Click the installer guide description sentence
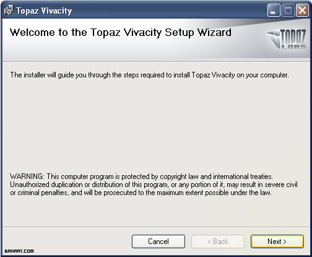Viewport: 312px width, 257px height. (x=149, y=75)
